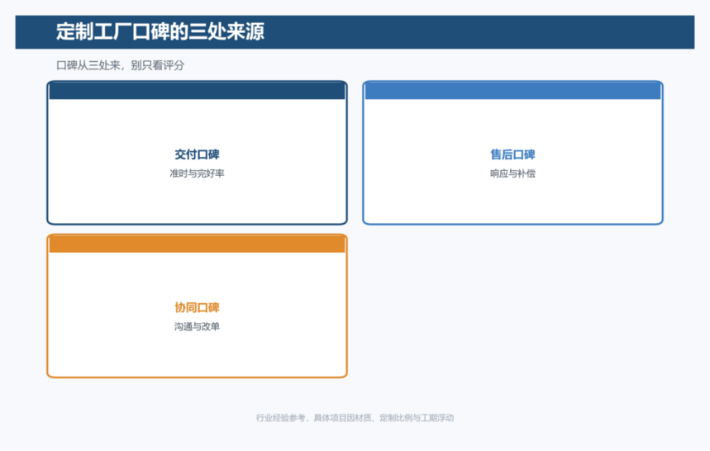Image resolution: width=710 pixels, height=451 pixels.
Task: Select the text 沟通与改单
Action: click(x=197, y=326)
